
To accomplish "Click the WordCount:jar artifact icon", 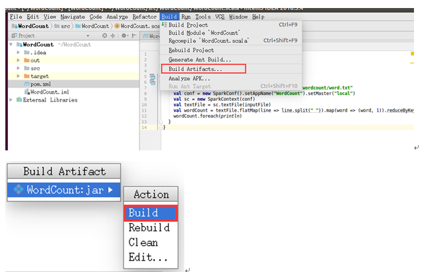I will coord(19,190).
